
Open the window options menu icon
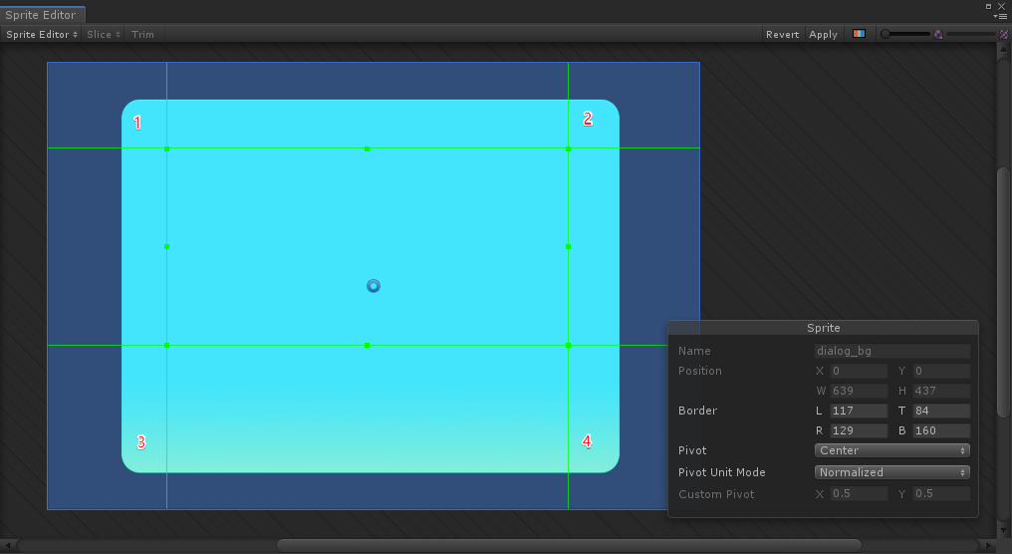[x=1002, y=16]
